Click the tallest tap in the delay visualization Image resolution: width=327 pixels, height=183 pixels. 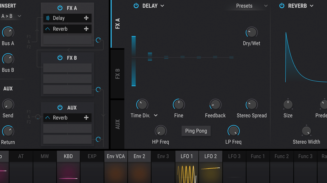tap(133, 60)
